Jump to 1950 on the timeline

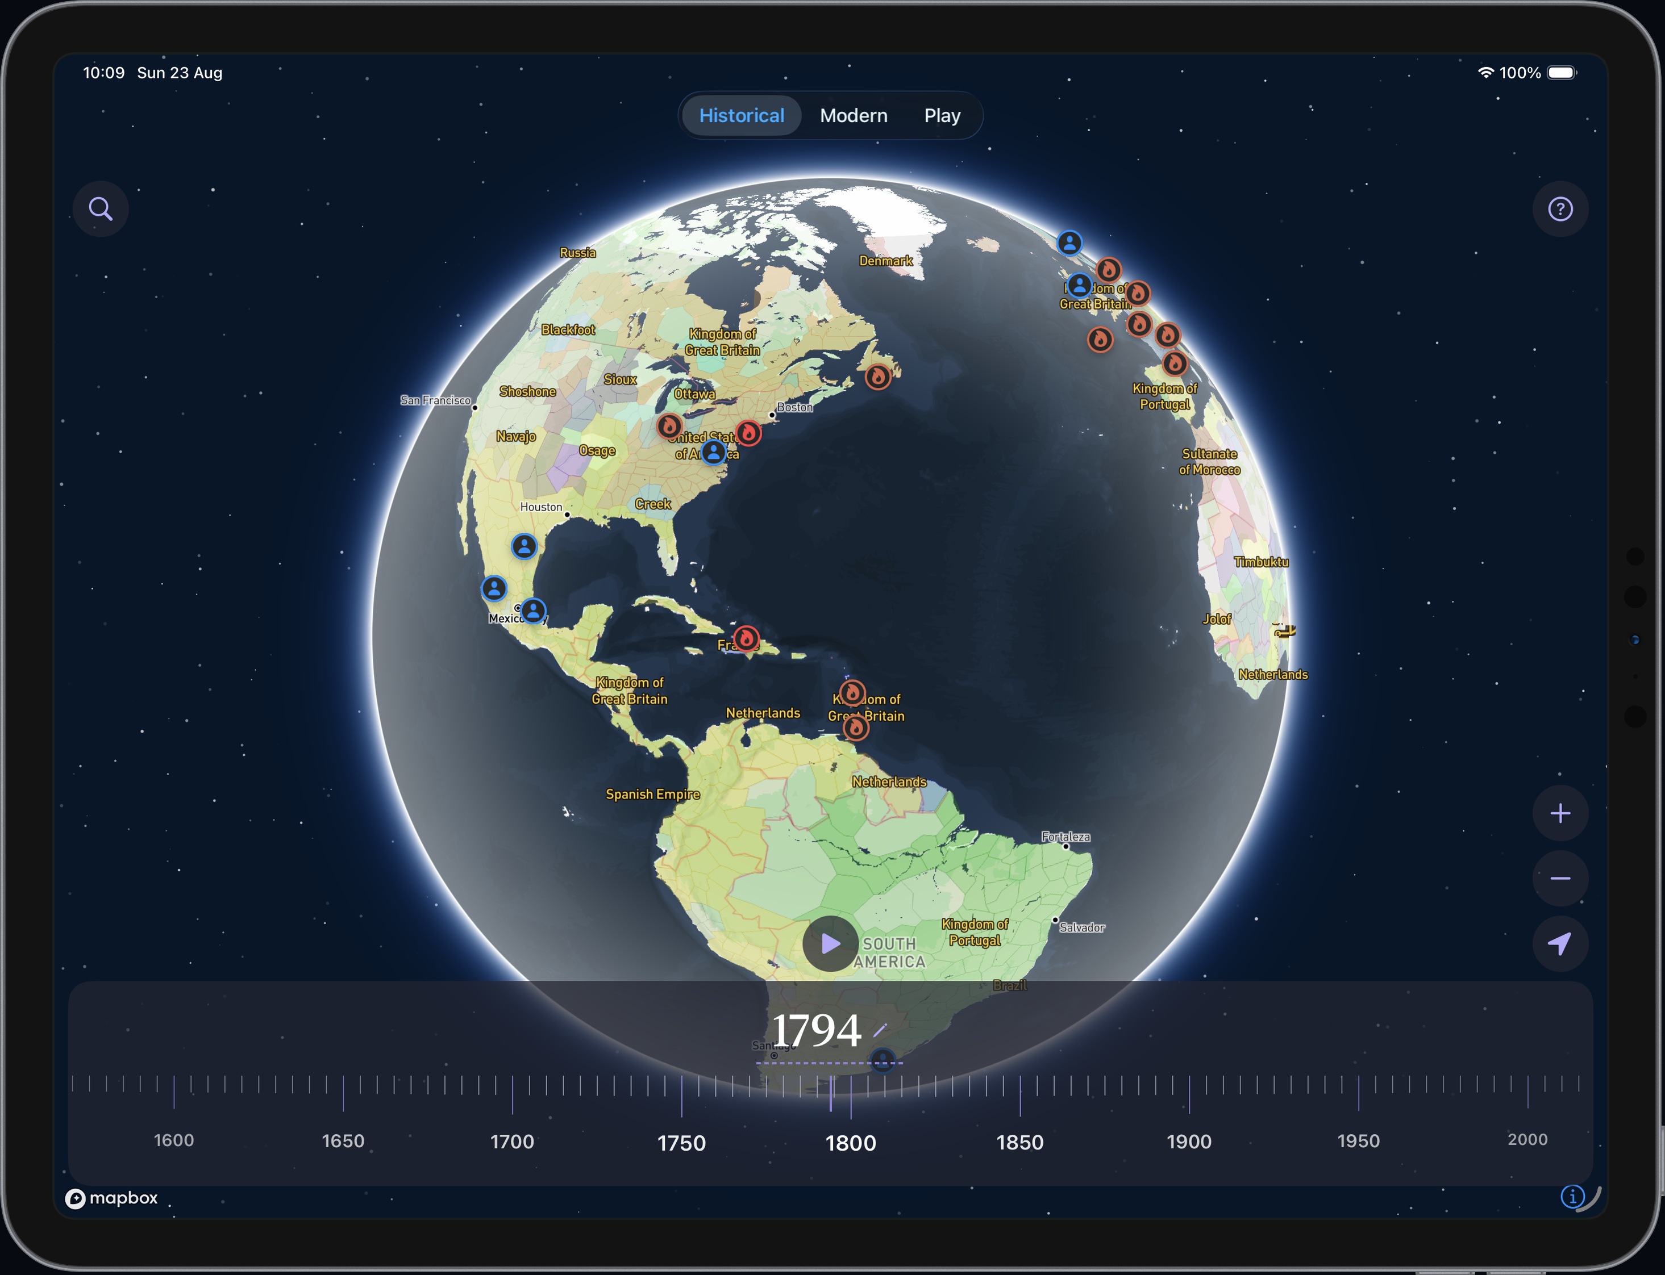click(x=1358, y=1140)
